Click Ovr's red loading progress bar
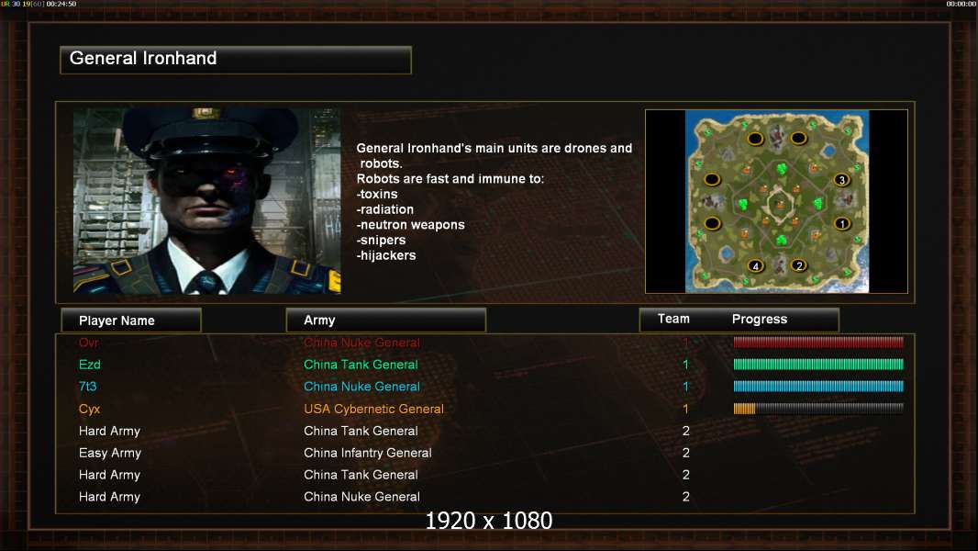The width and height of the screenshot is (978, 551). click(818, 342)
